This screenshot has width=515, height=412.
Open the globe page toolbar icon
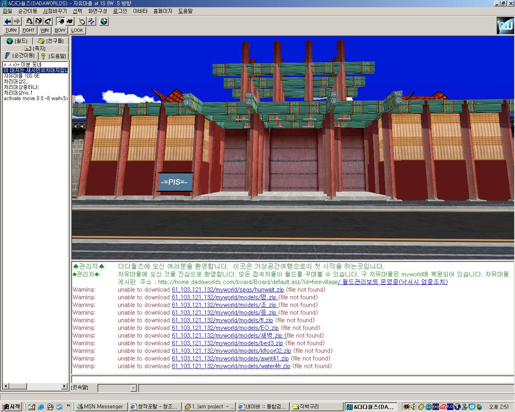point(104,21)
